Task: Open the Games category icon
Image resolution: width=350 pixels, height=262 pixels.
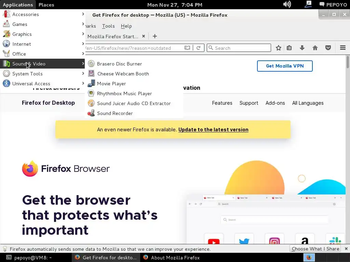Action: [6, 24]
